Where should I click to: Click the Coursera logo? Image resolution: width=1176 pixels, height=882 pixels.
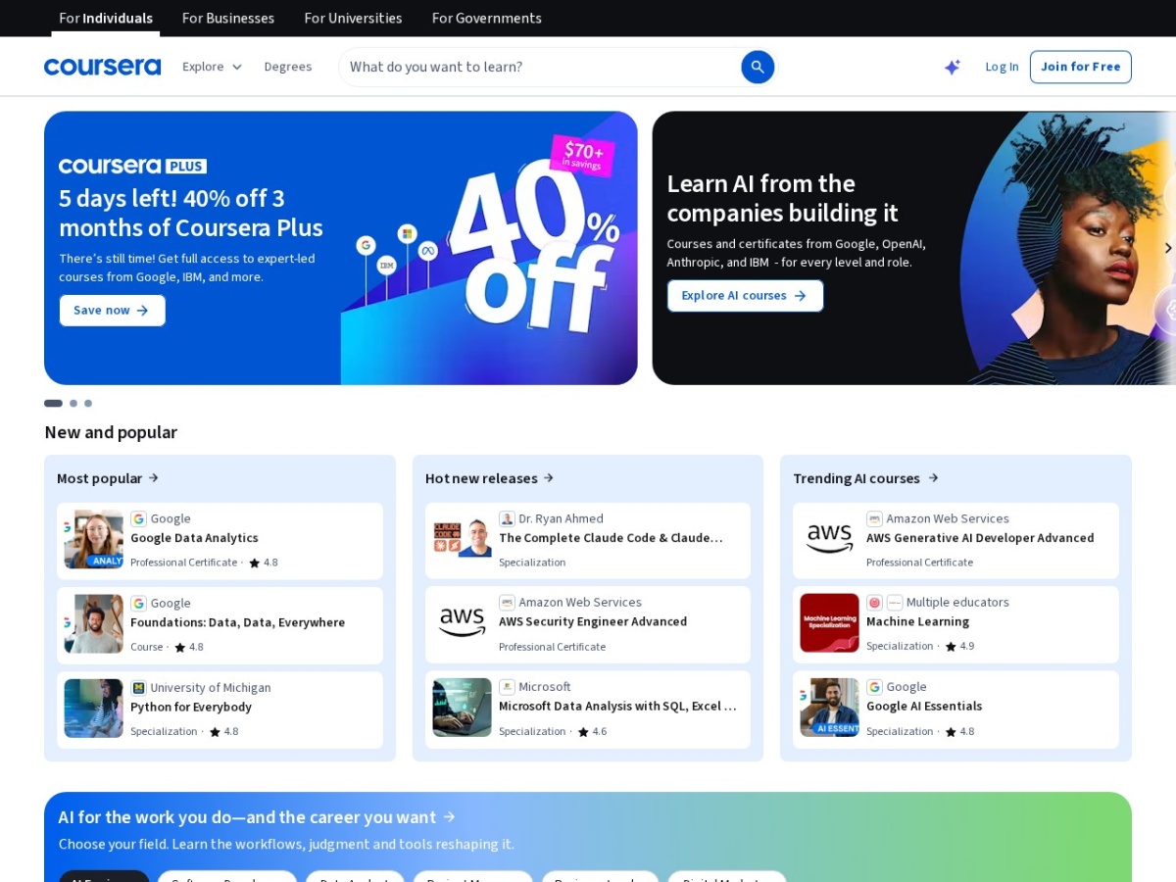pos(102,67)
